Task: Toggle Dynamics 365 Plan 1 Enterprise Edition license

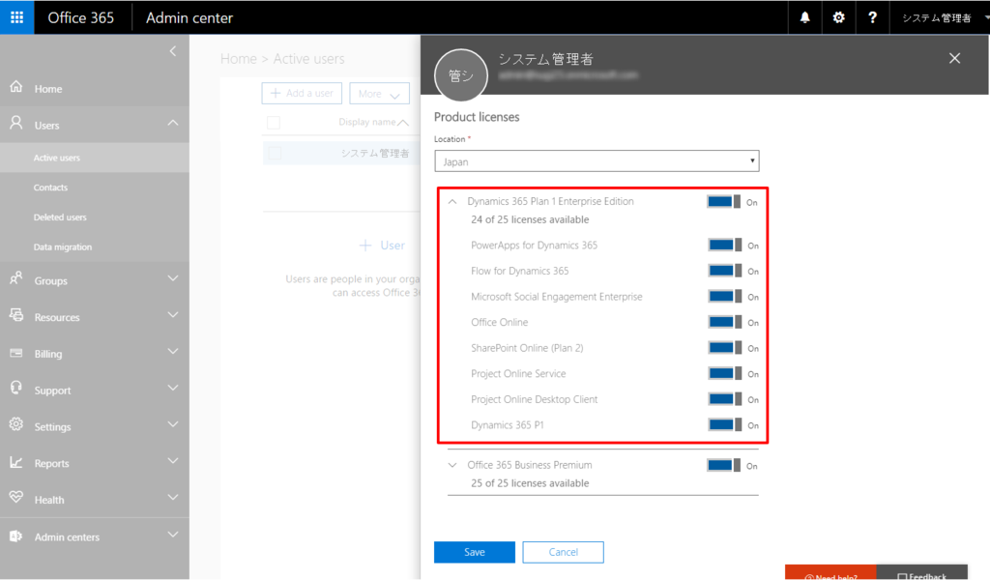Action: pyautogui.click(x=723, y=202)
